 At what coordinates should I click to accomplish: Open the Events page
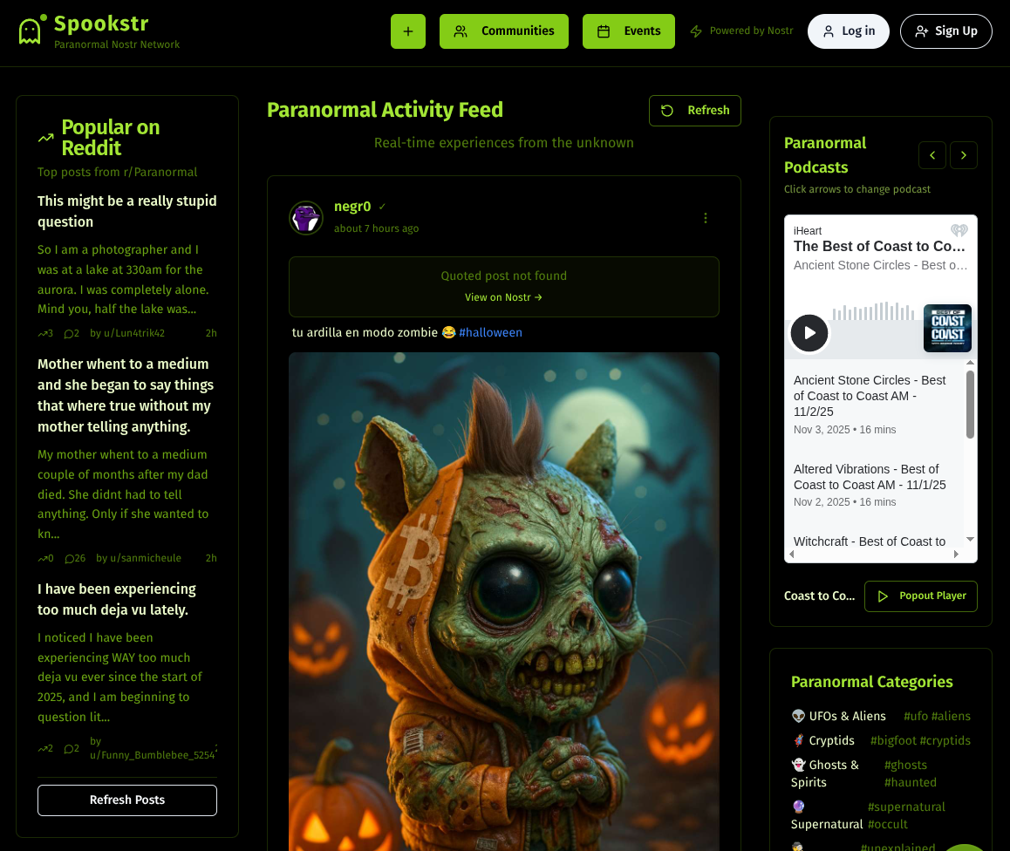(x=629, y=31)
